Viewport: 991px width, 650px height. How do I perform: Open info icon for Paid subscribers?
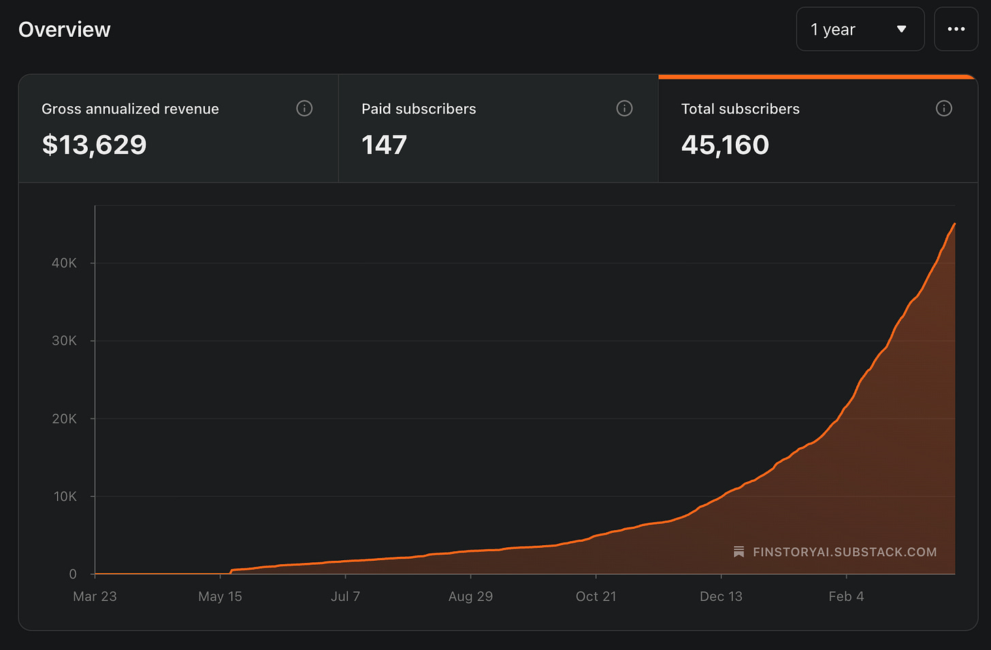624,108
